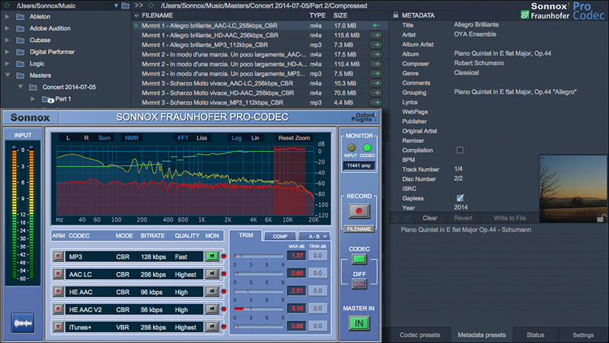609x343 pixels.
Task: Toggle the Compilation checkbox
Action: coord(460,150)
